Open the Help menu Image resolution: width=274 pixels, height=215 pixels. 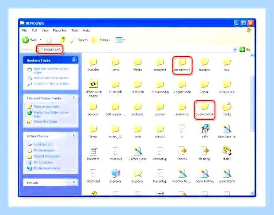coord(86,31)
